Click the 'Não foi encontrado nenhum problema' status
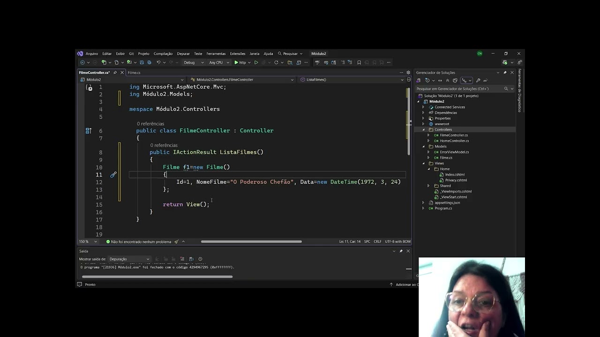Screen dimensions: 600x337 [x=138, y=242]
